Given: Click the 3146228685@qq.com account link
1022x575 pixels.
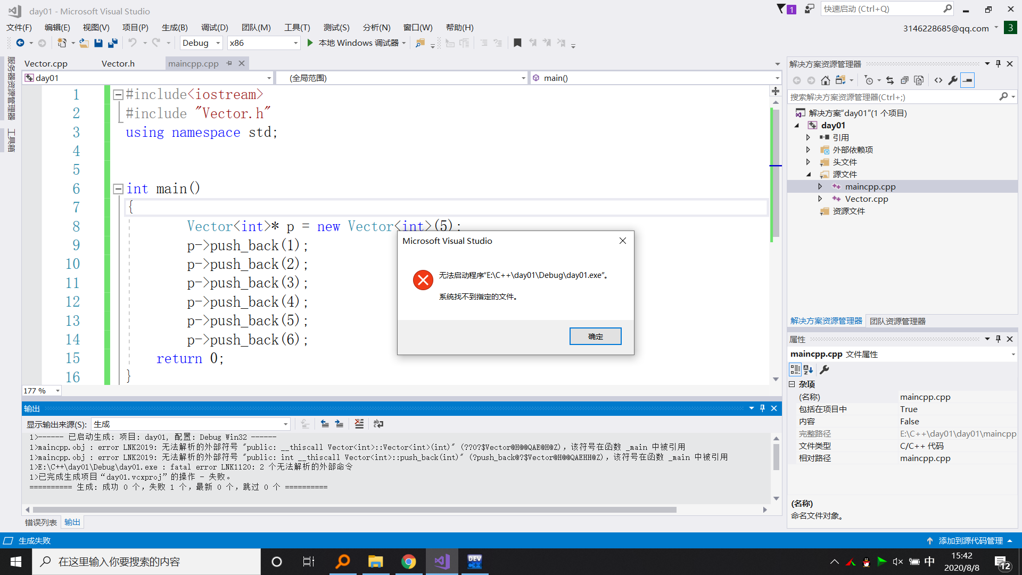Looking at the screenshot, I should pos(946,28).
